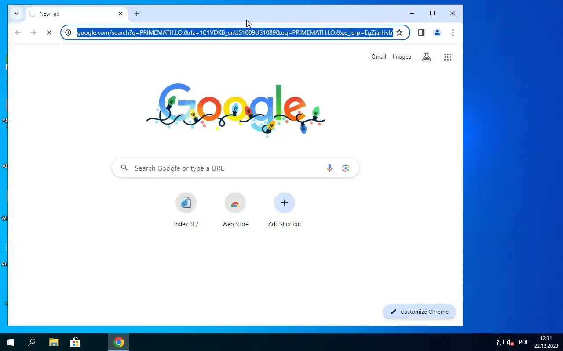Open the clock showing 12:31
Viewport: 563px width, 351px height.
tap(546, 342)
